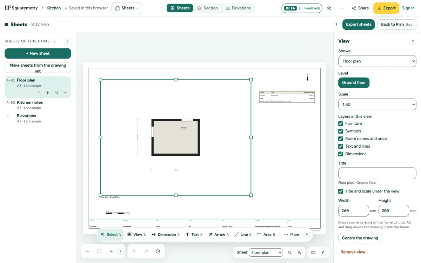
Task: Click the Sign in link
Action: pyautogui.click(x=408, y=8)
